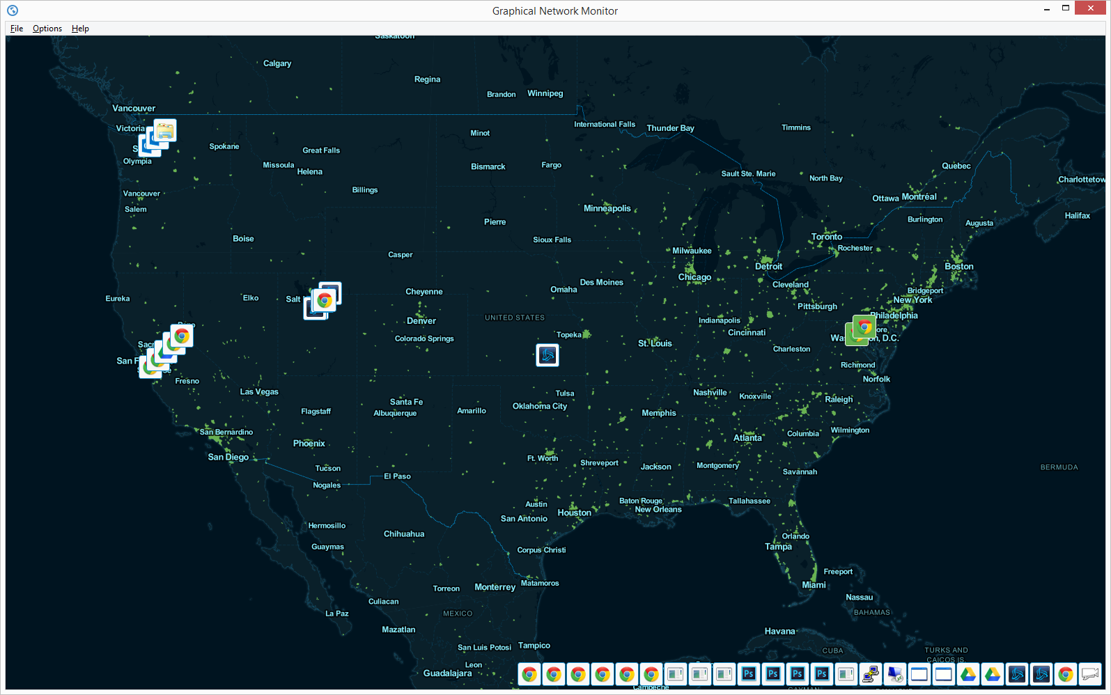The image size is (1111, 695).
Task: Select the Chrome icon at Salt Lake City
Action: (325, 300)
